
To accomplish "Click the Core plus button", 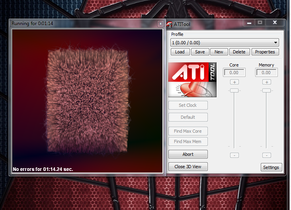I will [234, 82].
